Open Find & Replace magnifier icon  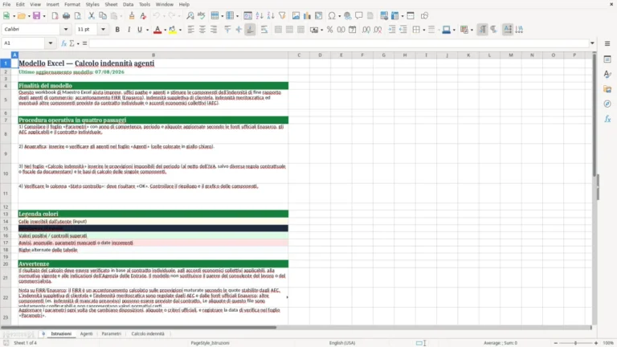pyautogui.click(x=190, y=16)
